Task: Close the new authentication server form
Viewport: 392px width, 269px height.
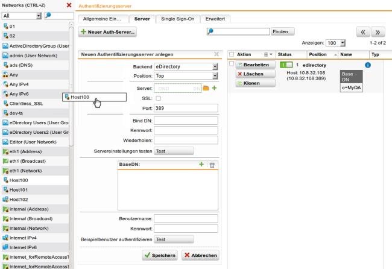Action: pos(216,54)
